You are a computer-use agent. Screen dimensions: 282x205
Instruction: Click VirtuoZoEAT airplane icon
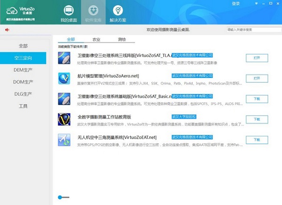[64, 139]
